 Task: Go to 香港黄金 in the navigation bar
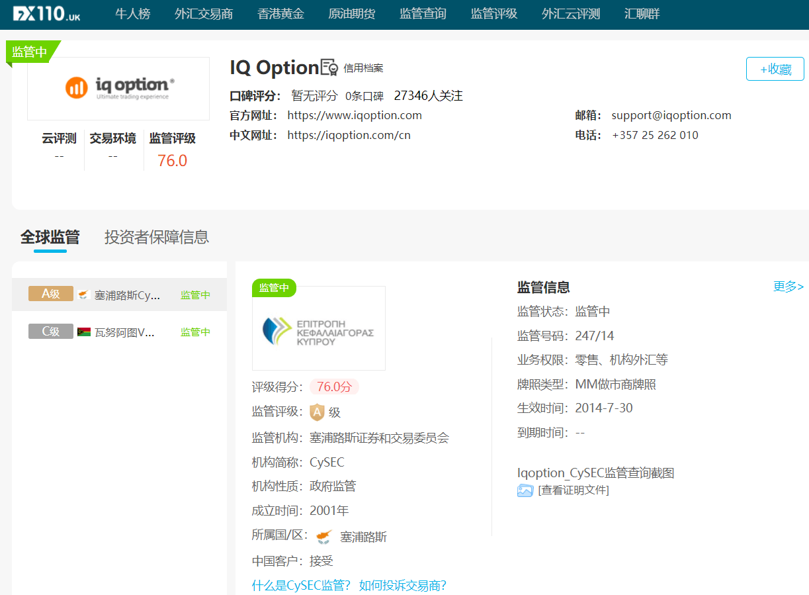[280, 14]
